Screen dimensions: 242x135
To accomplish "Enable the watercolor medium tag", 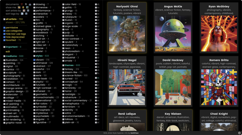I will click(x=4, y=95).
